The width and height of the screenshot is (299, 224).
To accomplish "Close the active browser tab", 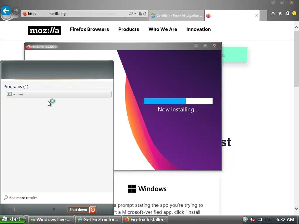I will 257,16.
